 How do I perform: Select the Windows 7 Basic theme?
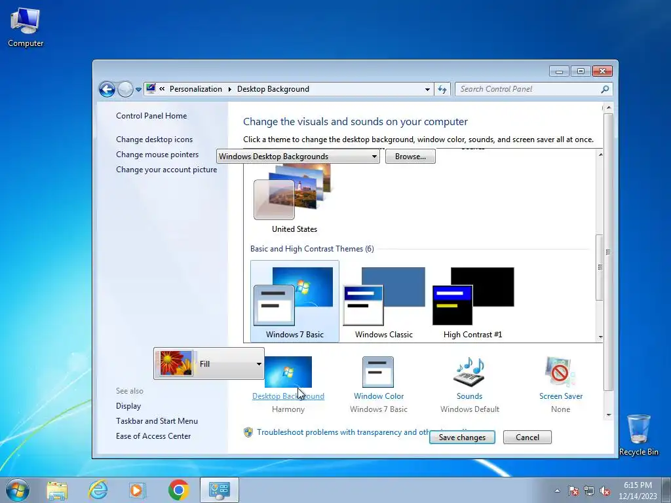[x=294, y=301]
